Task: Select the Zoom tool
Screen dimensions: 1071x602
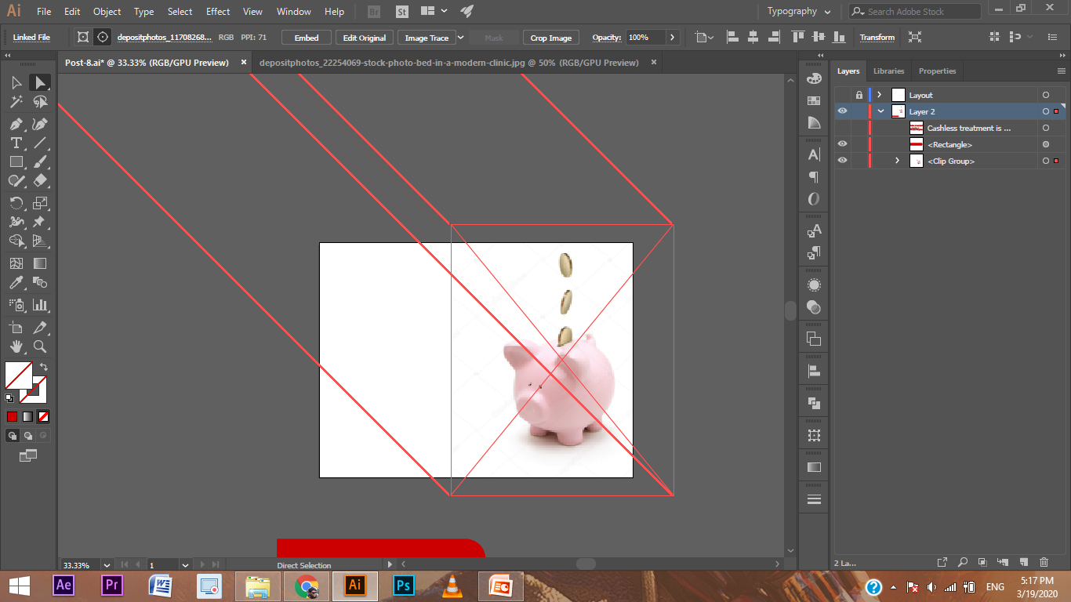Action: (40, 346)
